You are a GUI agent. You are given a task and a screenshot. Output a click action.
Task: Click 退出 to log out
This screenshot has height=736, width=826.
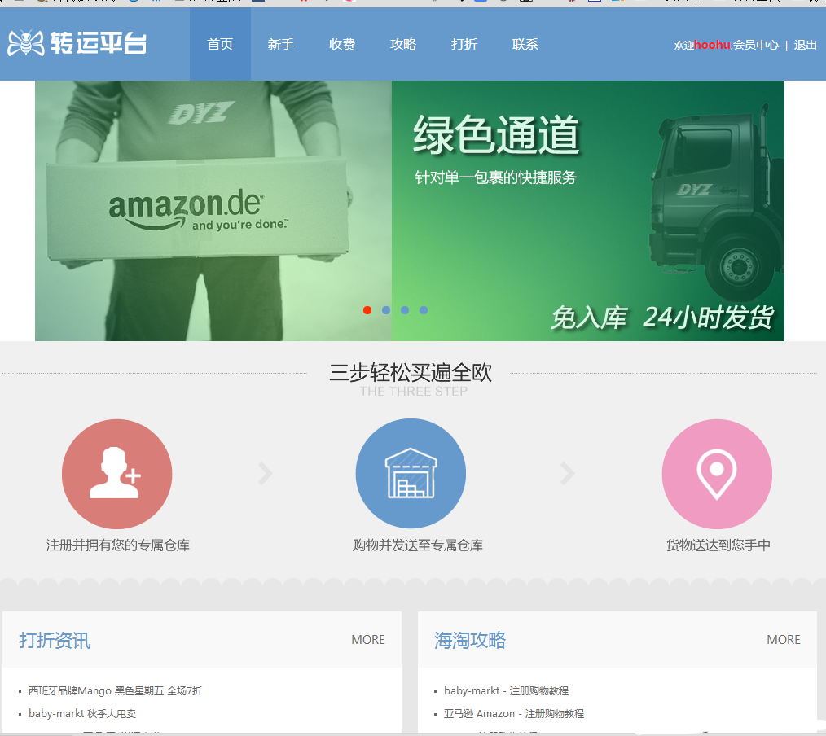tap(805, 45)
